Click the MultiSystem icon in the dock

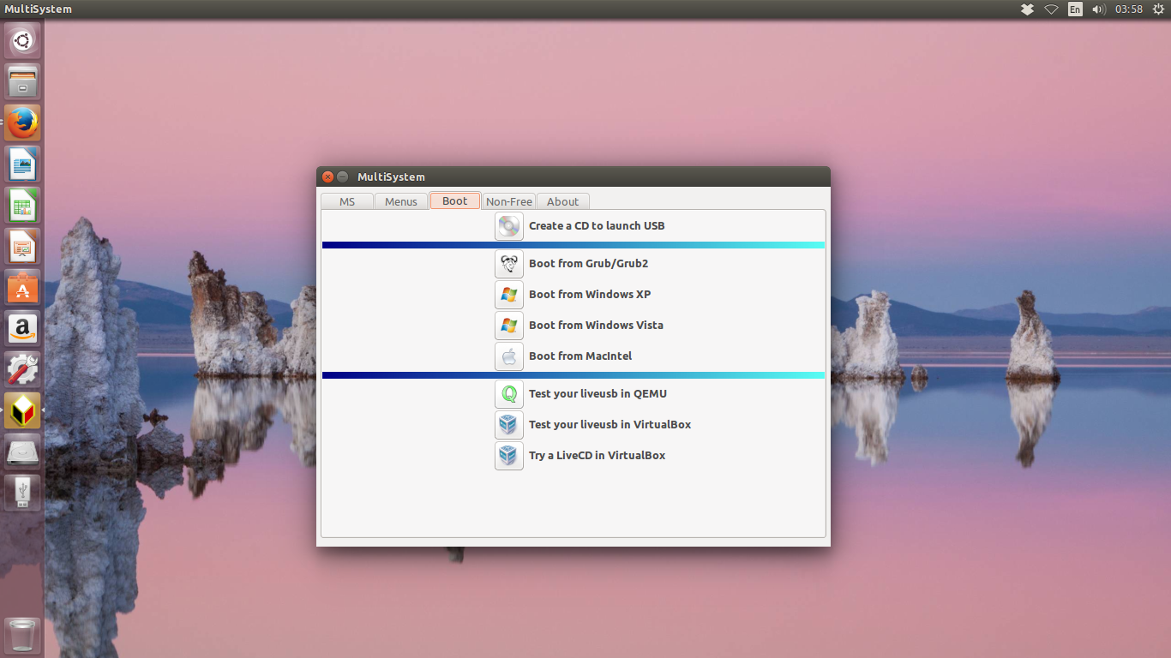[x=22, y=411]
